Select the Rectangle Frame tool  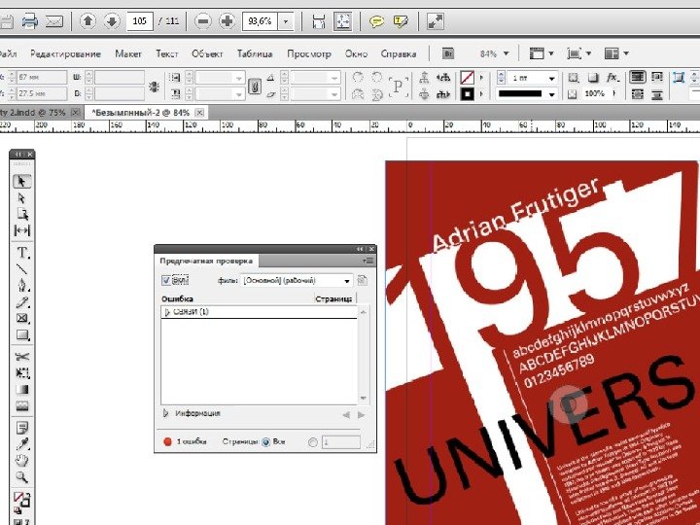pos(21,318)
